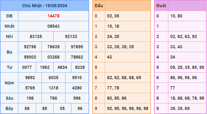Viewport: 207px width, 114px height.
Task: Select third prize number 78862
Action: click(77, 57)
